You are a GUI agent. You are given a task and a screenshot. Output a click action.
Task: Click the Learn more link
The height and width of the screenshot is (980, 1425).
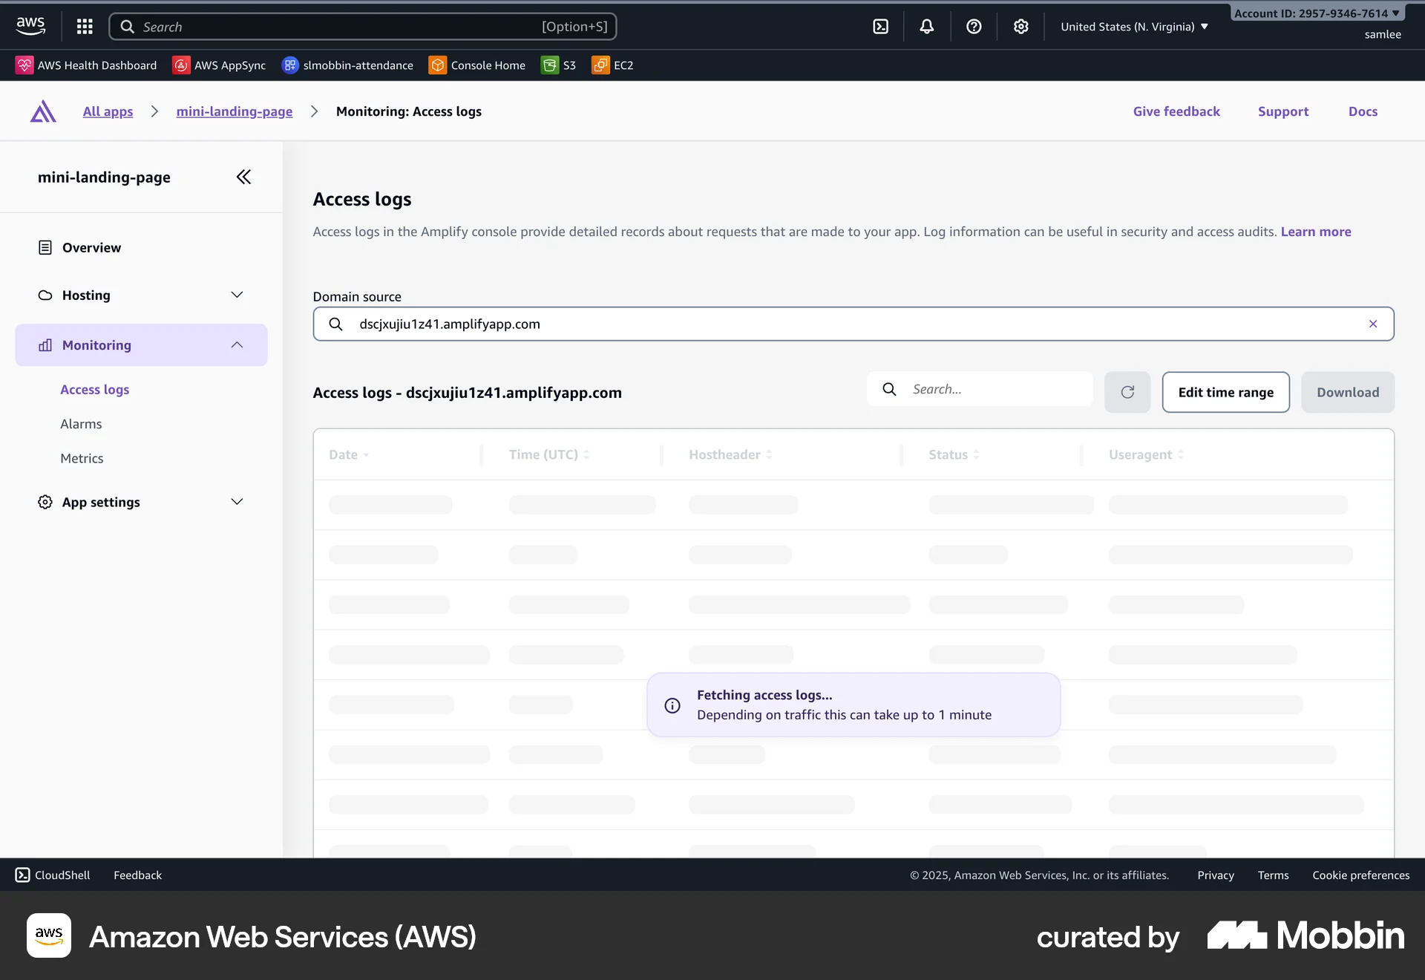[1315, 231]
